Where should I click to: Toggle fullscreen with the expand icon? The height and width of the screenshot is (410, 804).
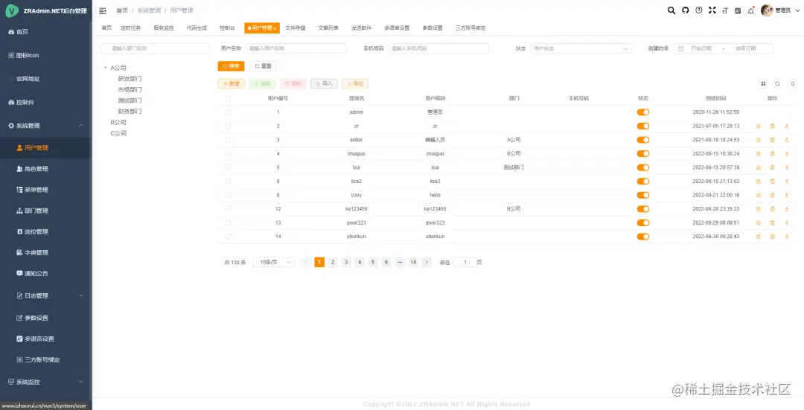tap(712, 10)
